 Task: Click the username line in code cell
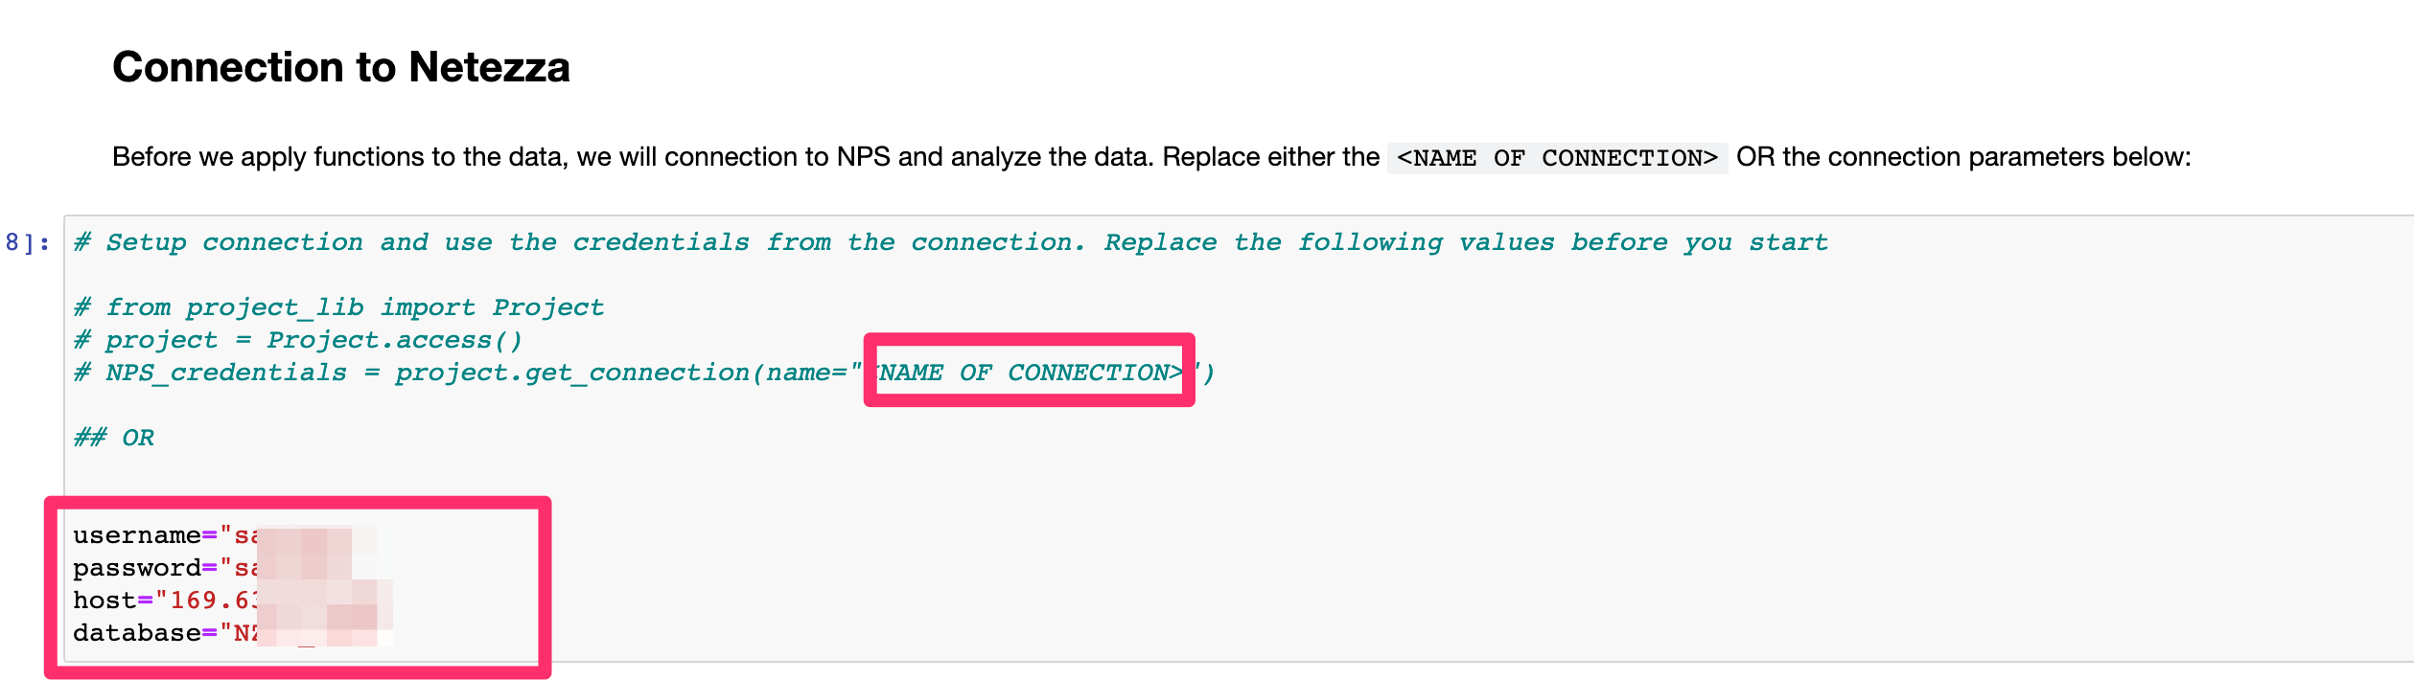225,535
